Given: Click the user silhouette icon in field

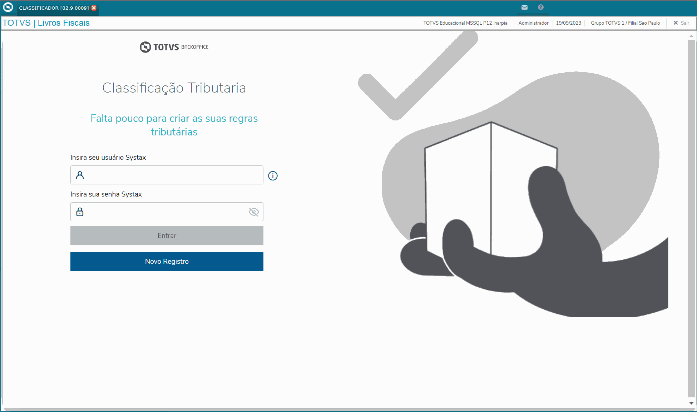Looking at the screenshot, I should pos(80,175).
